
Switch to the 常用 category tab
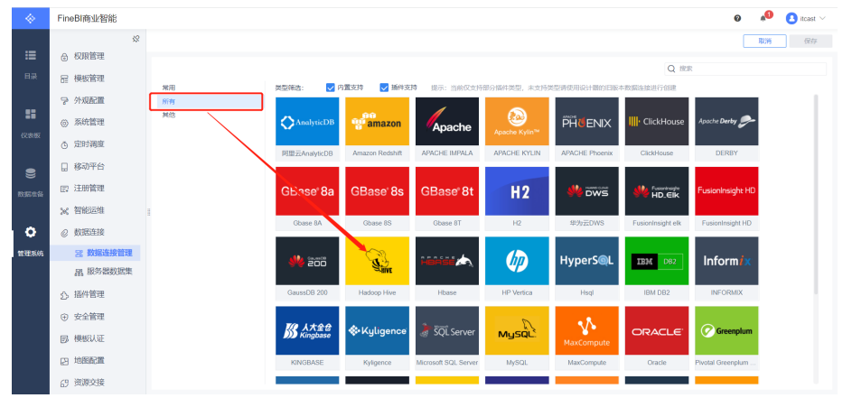(x=169, y=88)
